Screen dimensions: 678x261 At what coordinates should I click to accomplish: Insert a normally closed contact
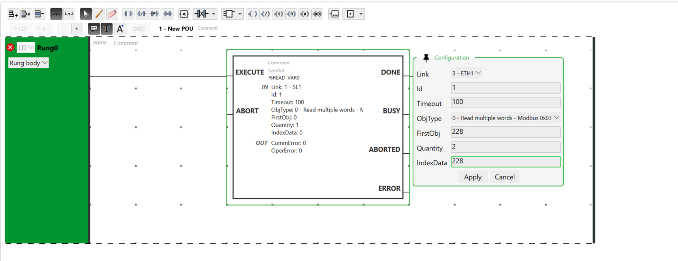(x=141, y=14)
